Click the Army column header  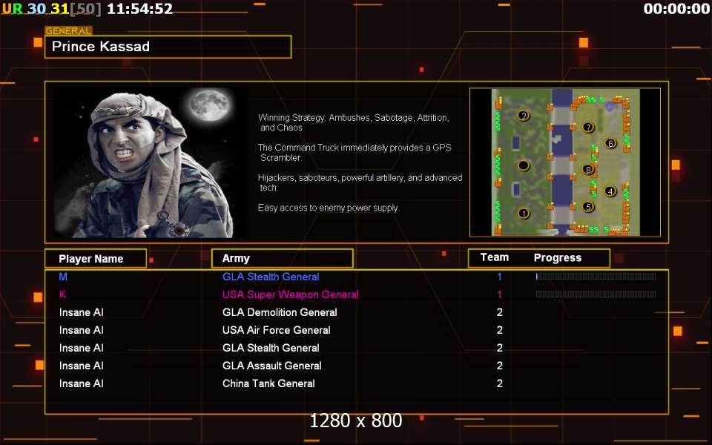(x=283, y=258)
